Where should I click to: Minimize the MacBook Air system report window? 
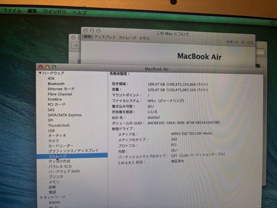(x=47, y=67)
